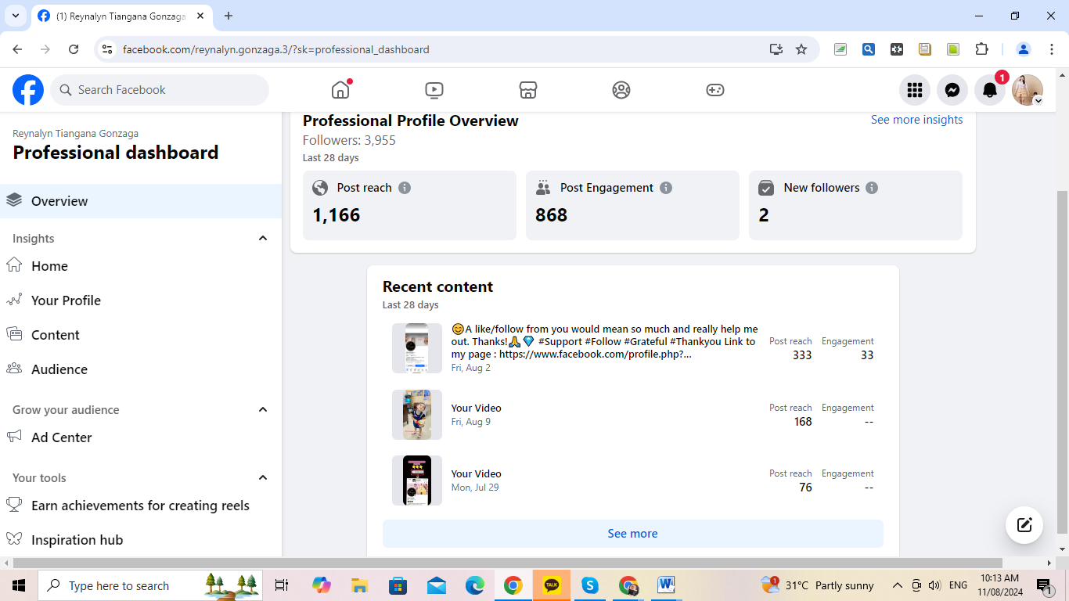Screen dimensions: 1069x601
Task: Click the horizontal page scrollbar
Action: 508,563
